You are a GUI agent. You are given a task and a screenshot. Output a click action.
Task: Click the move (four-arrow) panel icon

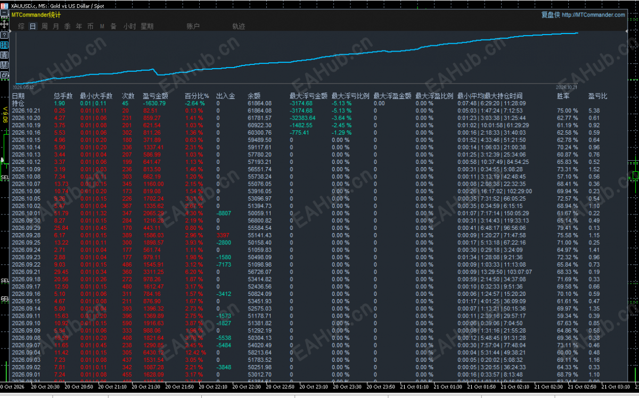(x=4, y=24)
